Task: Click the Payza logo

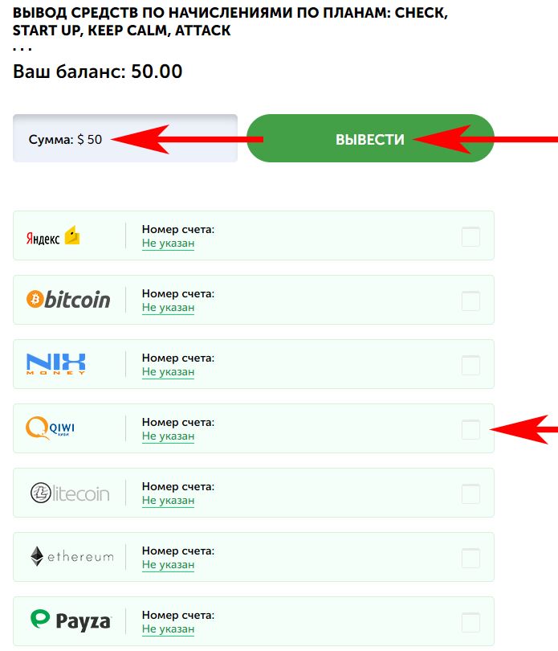Action: [x=71, y=620]
